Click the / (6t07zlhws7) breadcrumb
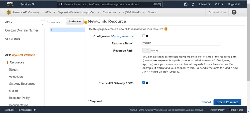Image resolution: width=250 pixels, height=113 pixels. pyautogui.click(x=132, y=12)
